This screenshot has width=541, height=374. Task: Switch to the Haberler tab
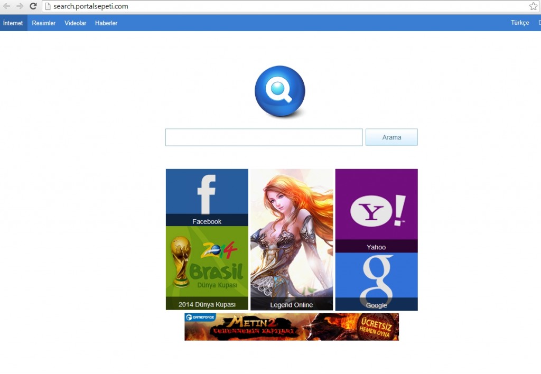106,23
